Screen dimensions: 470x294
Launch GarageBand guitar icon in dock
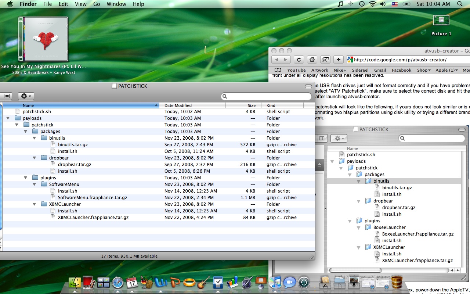203,282
